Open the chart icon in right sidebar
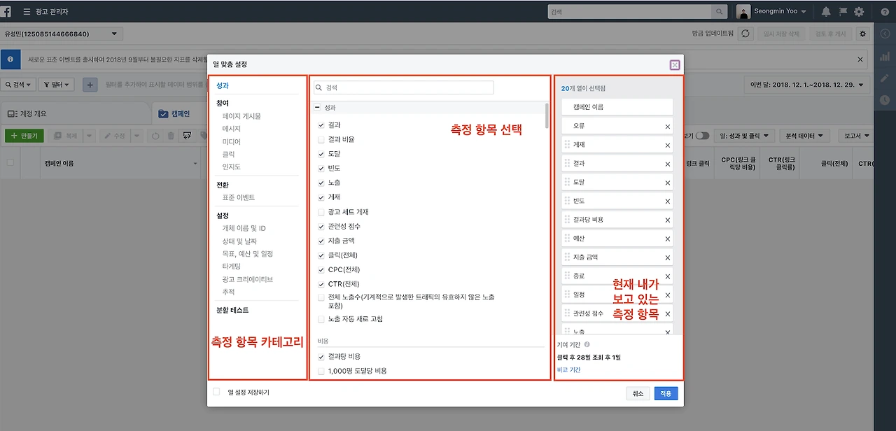The width and height of the screenshot is (896, 431). pyautogui.click(x=885, y=57)
